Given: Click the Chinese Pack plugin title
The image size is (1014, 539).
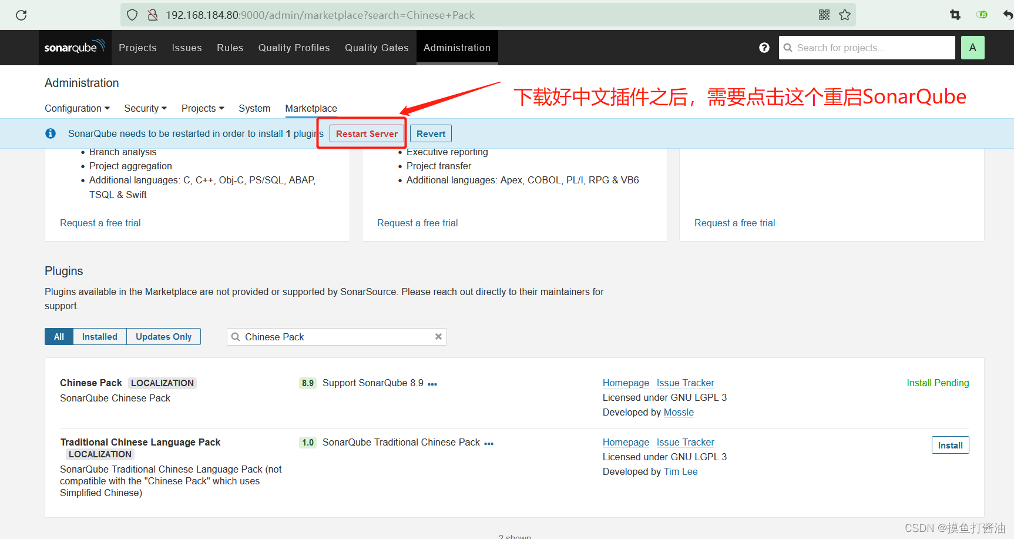Looking at the screenshot, I should (91, 383).
